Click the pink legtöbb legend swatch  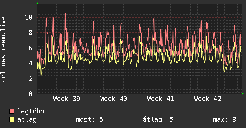click(x=12, y=111)
